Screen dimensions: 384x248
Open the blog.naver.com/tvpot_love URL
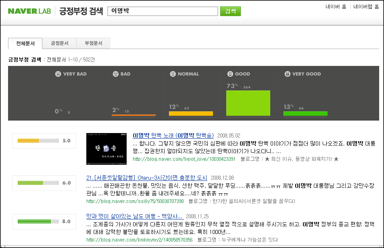[184, 159]
